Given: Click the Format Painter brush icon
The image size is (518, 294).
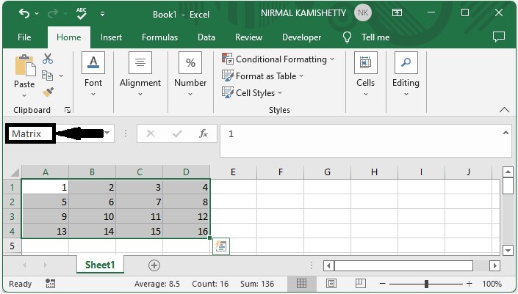Looking at the screenshot, I should [x=48, y=92].
